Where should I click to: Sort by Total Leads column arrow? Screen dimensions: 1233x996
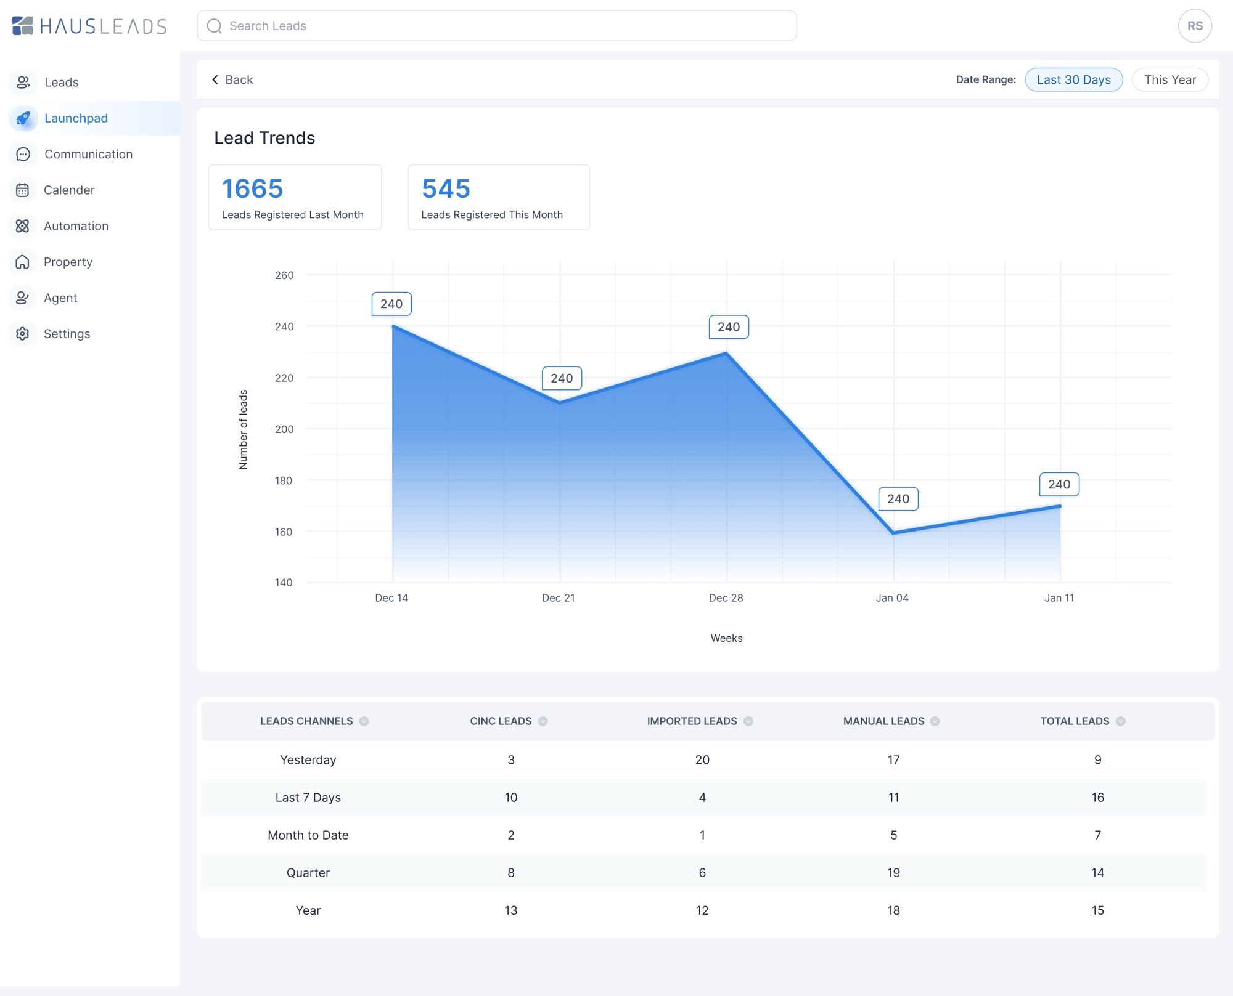[x=1120, y=721]
